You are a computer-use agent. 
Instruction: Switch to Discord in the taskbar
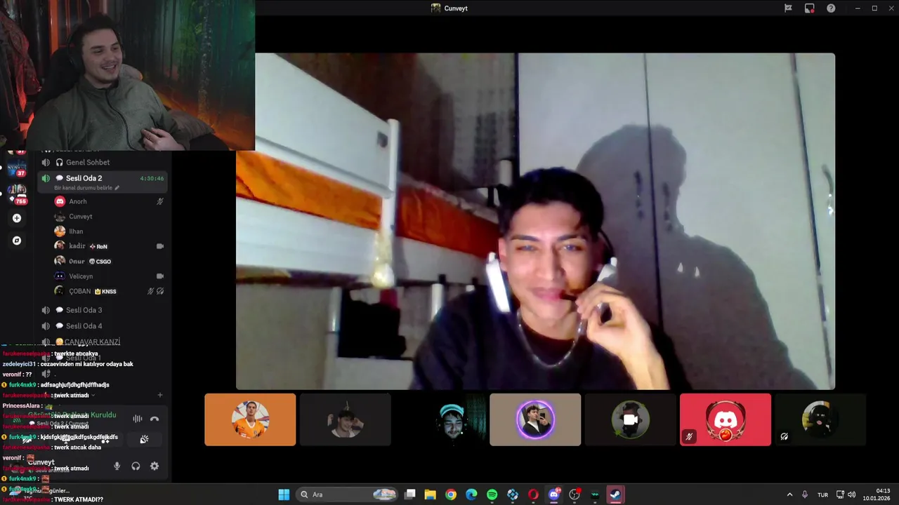[x=554, y=494]
